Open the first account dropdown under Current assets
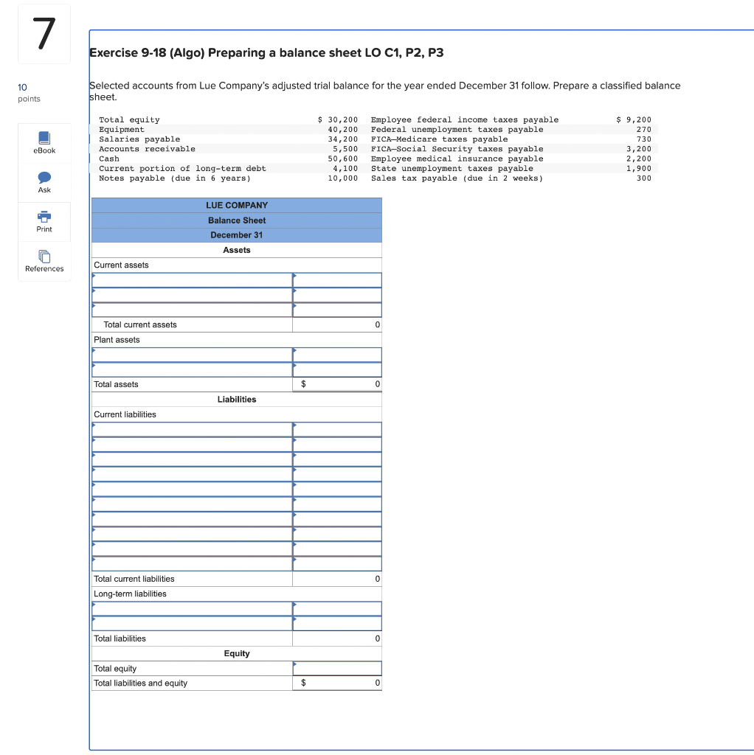Image resolution: width=754 pixels, height=755 pixels. pos(191,279)
